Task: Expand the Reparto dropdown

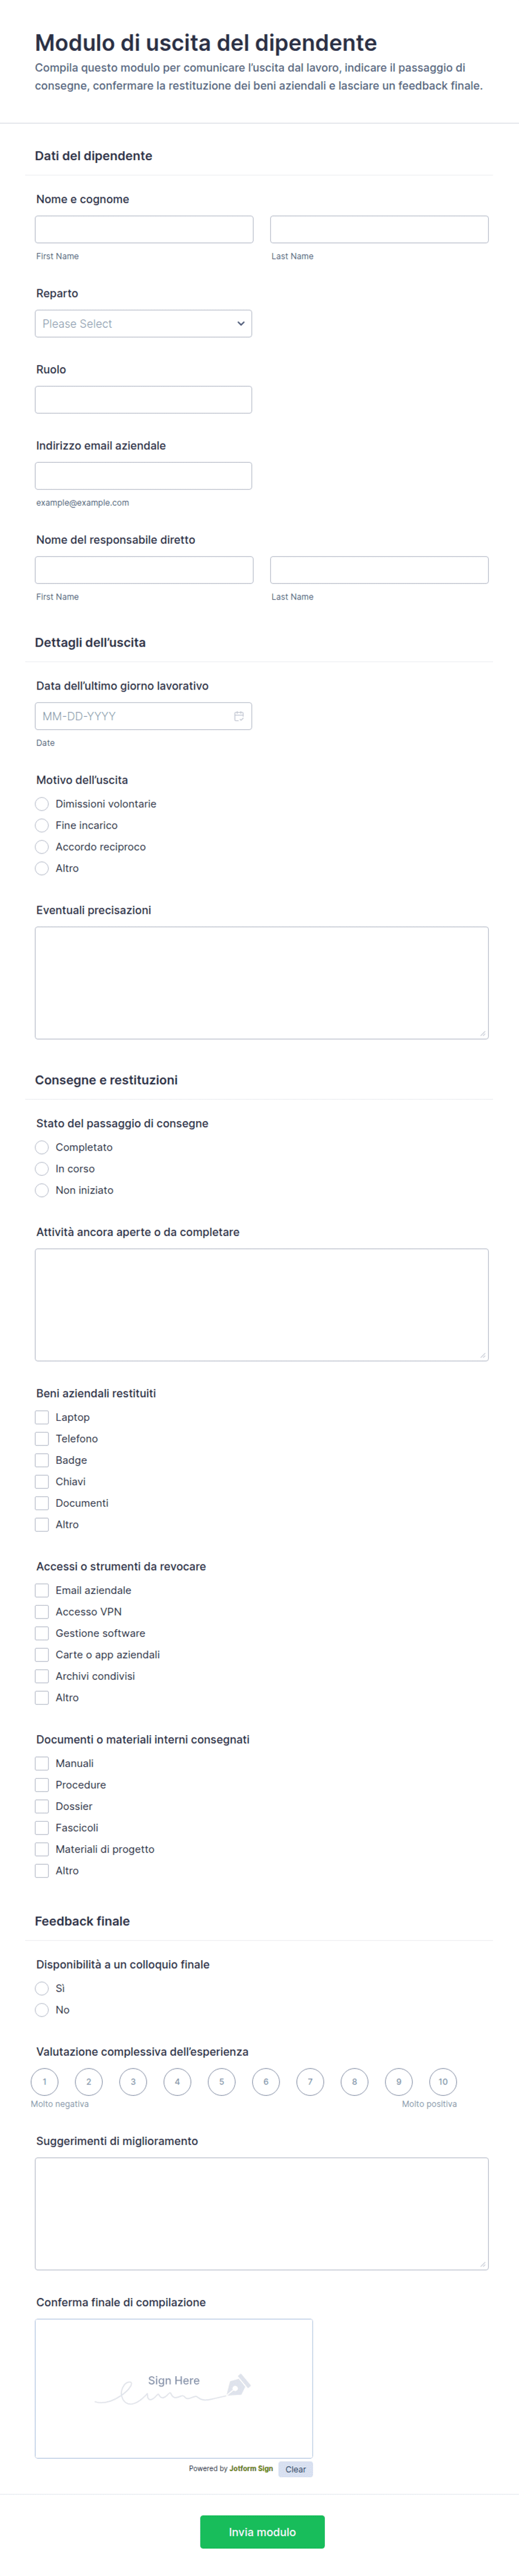Action: pos(143,324)
